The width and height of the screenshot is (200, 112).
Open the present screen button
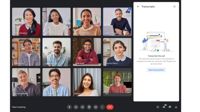[x=96, y=107]
